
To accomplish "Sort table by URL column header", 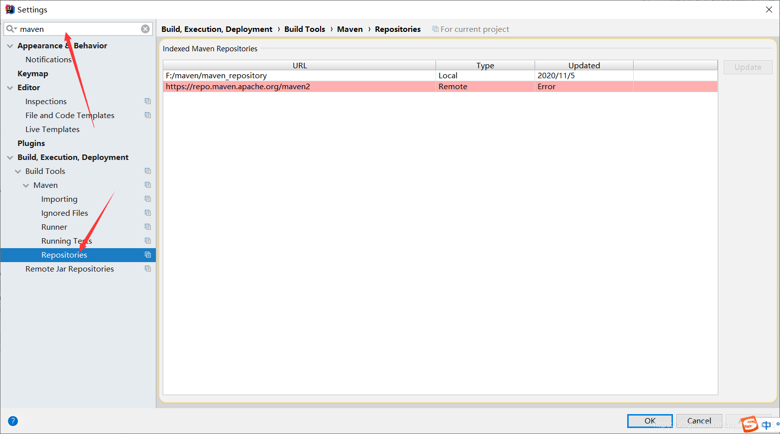I will 300,65.
